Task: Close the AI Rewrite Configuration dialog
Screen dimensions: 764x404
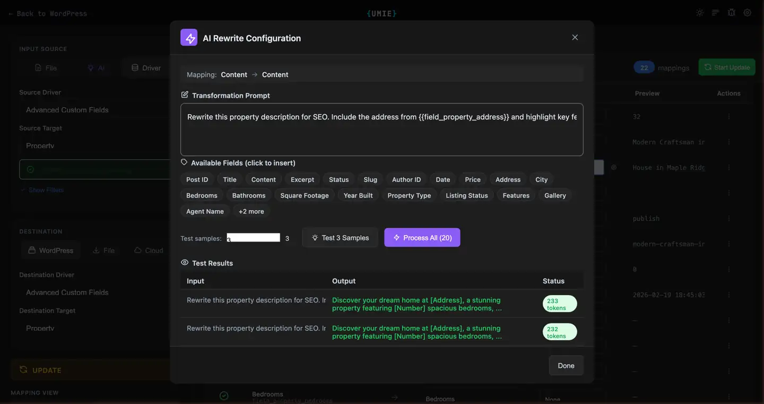Action: point(575,38)
